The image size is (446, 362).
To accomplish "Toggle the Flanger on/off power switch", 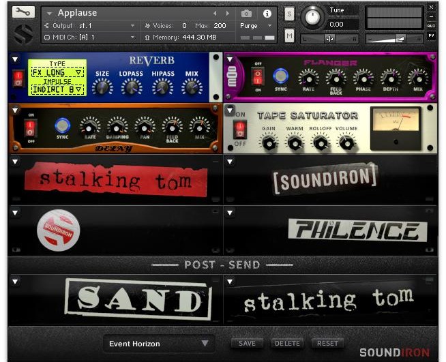I will pyautogui.click(x=257, y=77).
